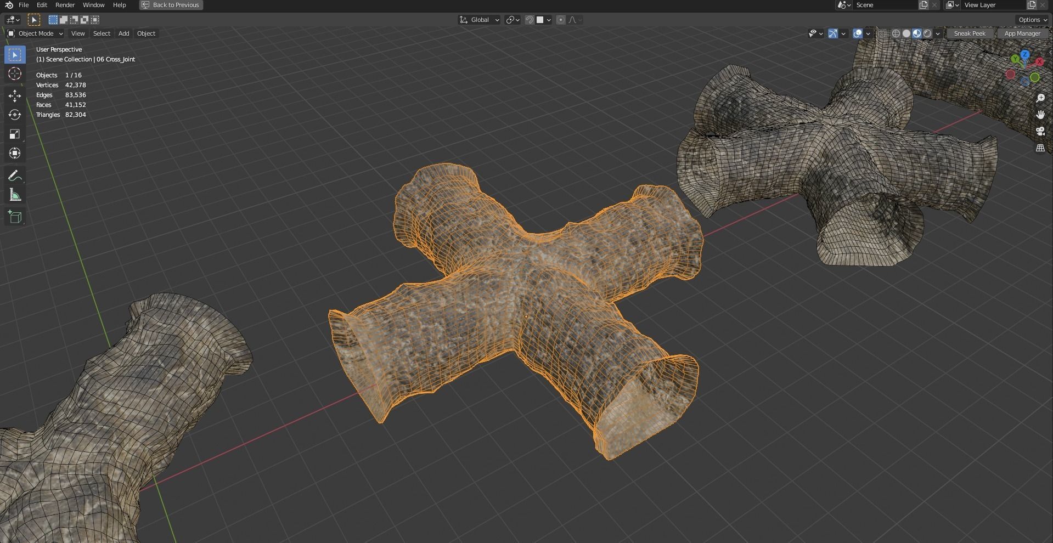The width and height of the screenshot is (1053, 543).
Task: Click the Scene name field
Action: (885, 5)
